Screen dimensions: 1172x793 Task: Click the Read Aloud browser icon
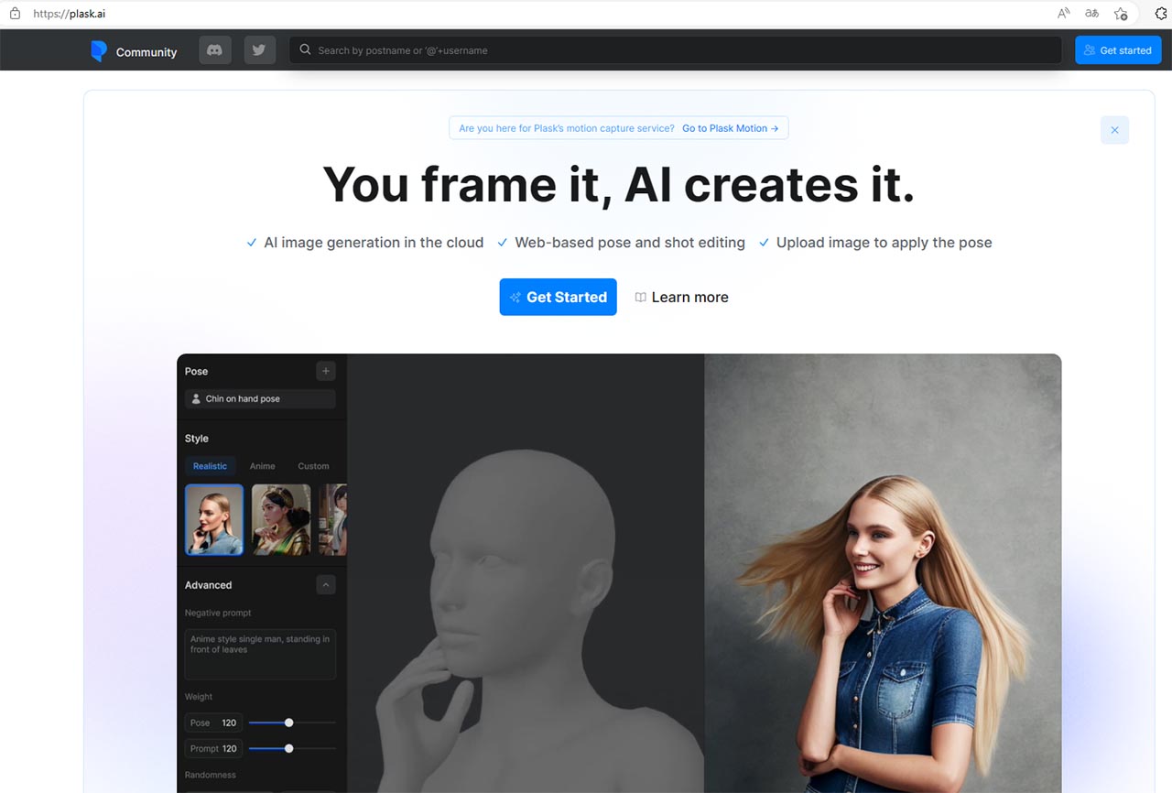tap(1063, 14)
